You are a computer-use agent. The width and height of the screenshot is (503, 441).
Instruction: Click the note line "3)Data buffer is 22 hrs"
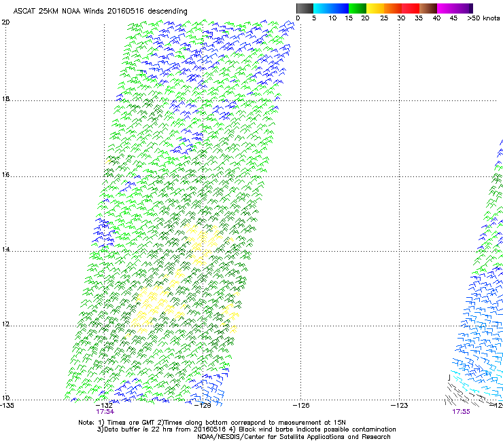(x=246, y=429)
